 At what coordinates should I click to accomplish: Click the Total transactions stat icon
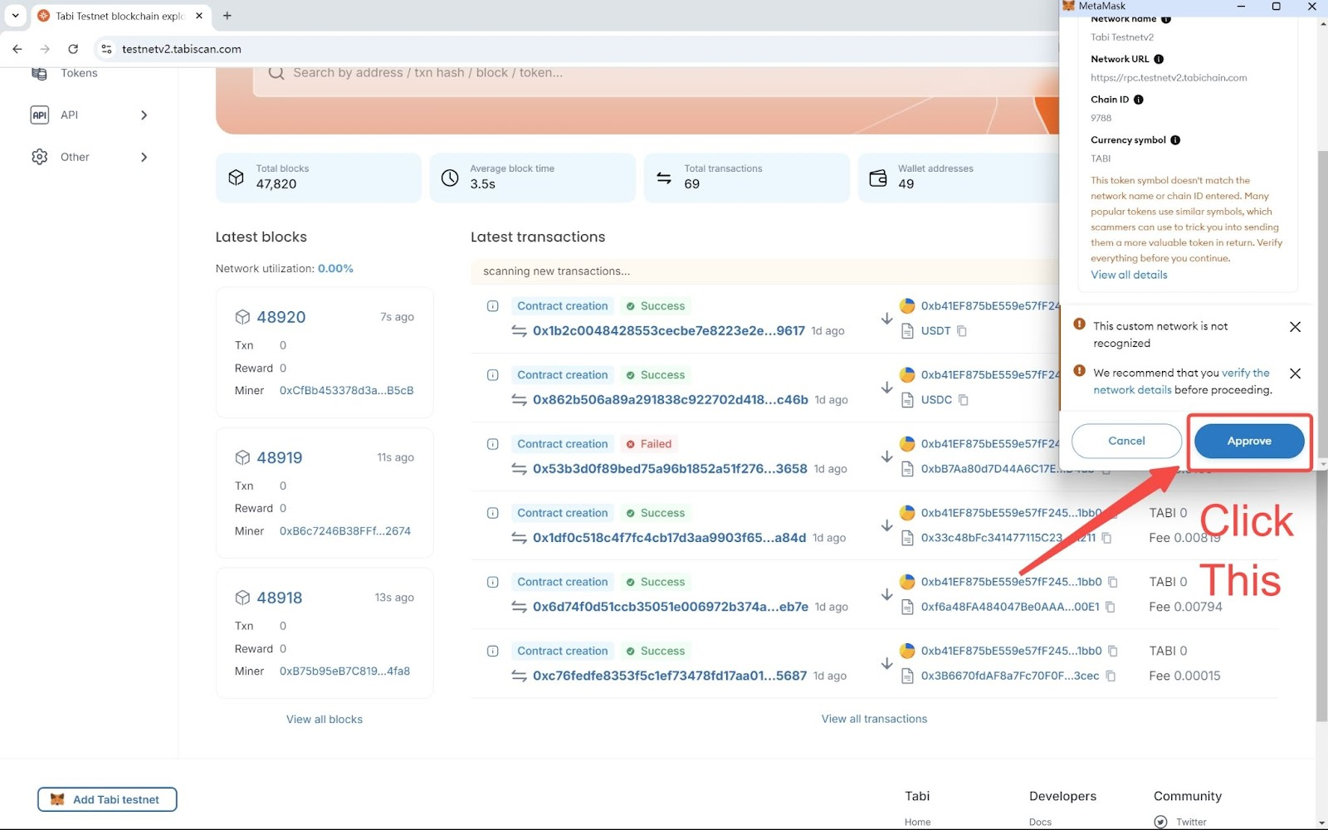(664, 178)
